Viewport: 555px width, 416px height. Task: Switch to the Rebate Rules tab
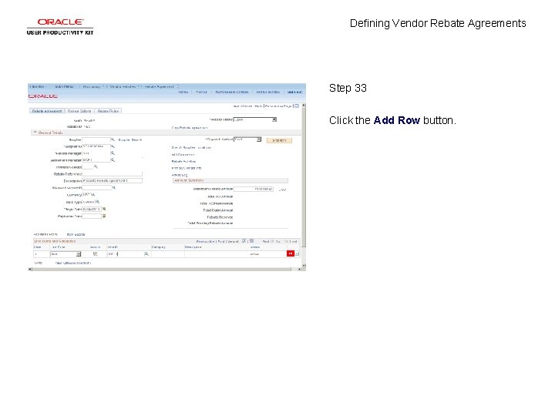coord(108,111)
